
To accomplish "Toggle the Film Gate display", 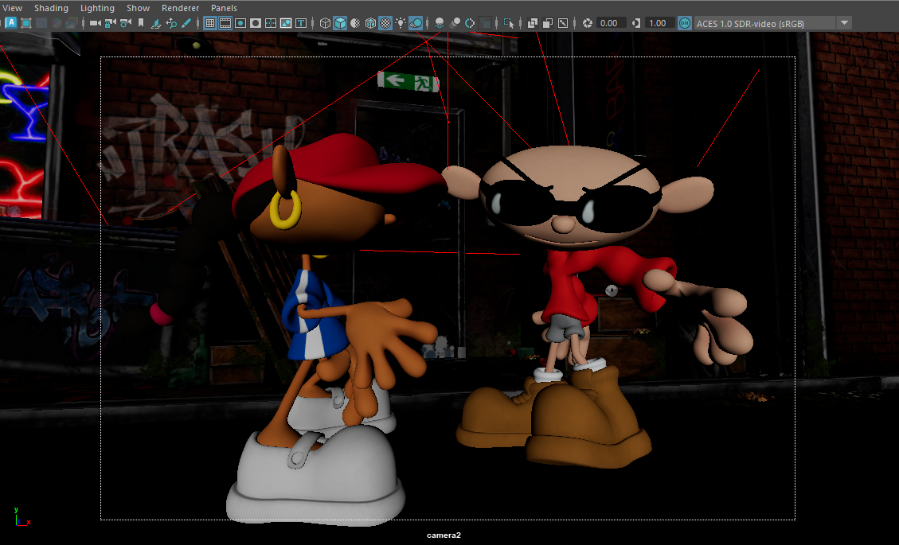I will pos(225,23).
